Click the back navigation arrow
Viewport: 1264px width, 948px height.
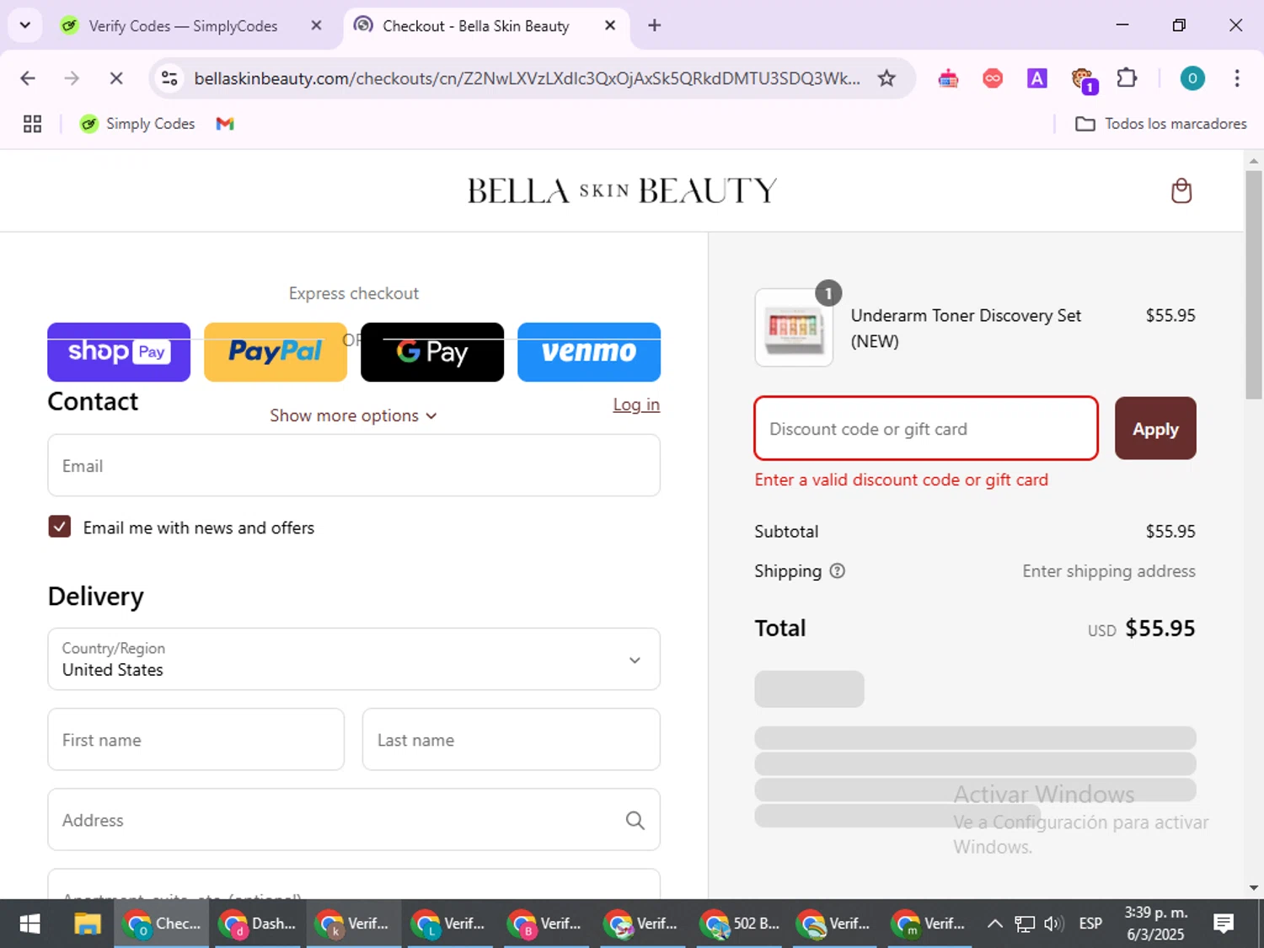(28, 78)
